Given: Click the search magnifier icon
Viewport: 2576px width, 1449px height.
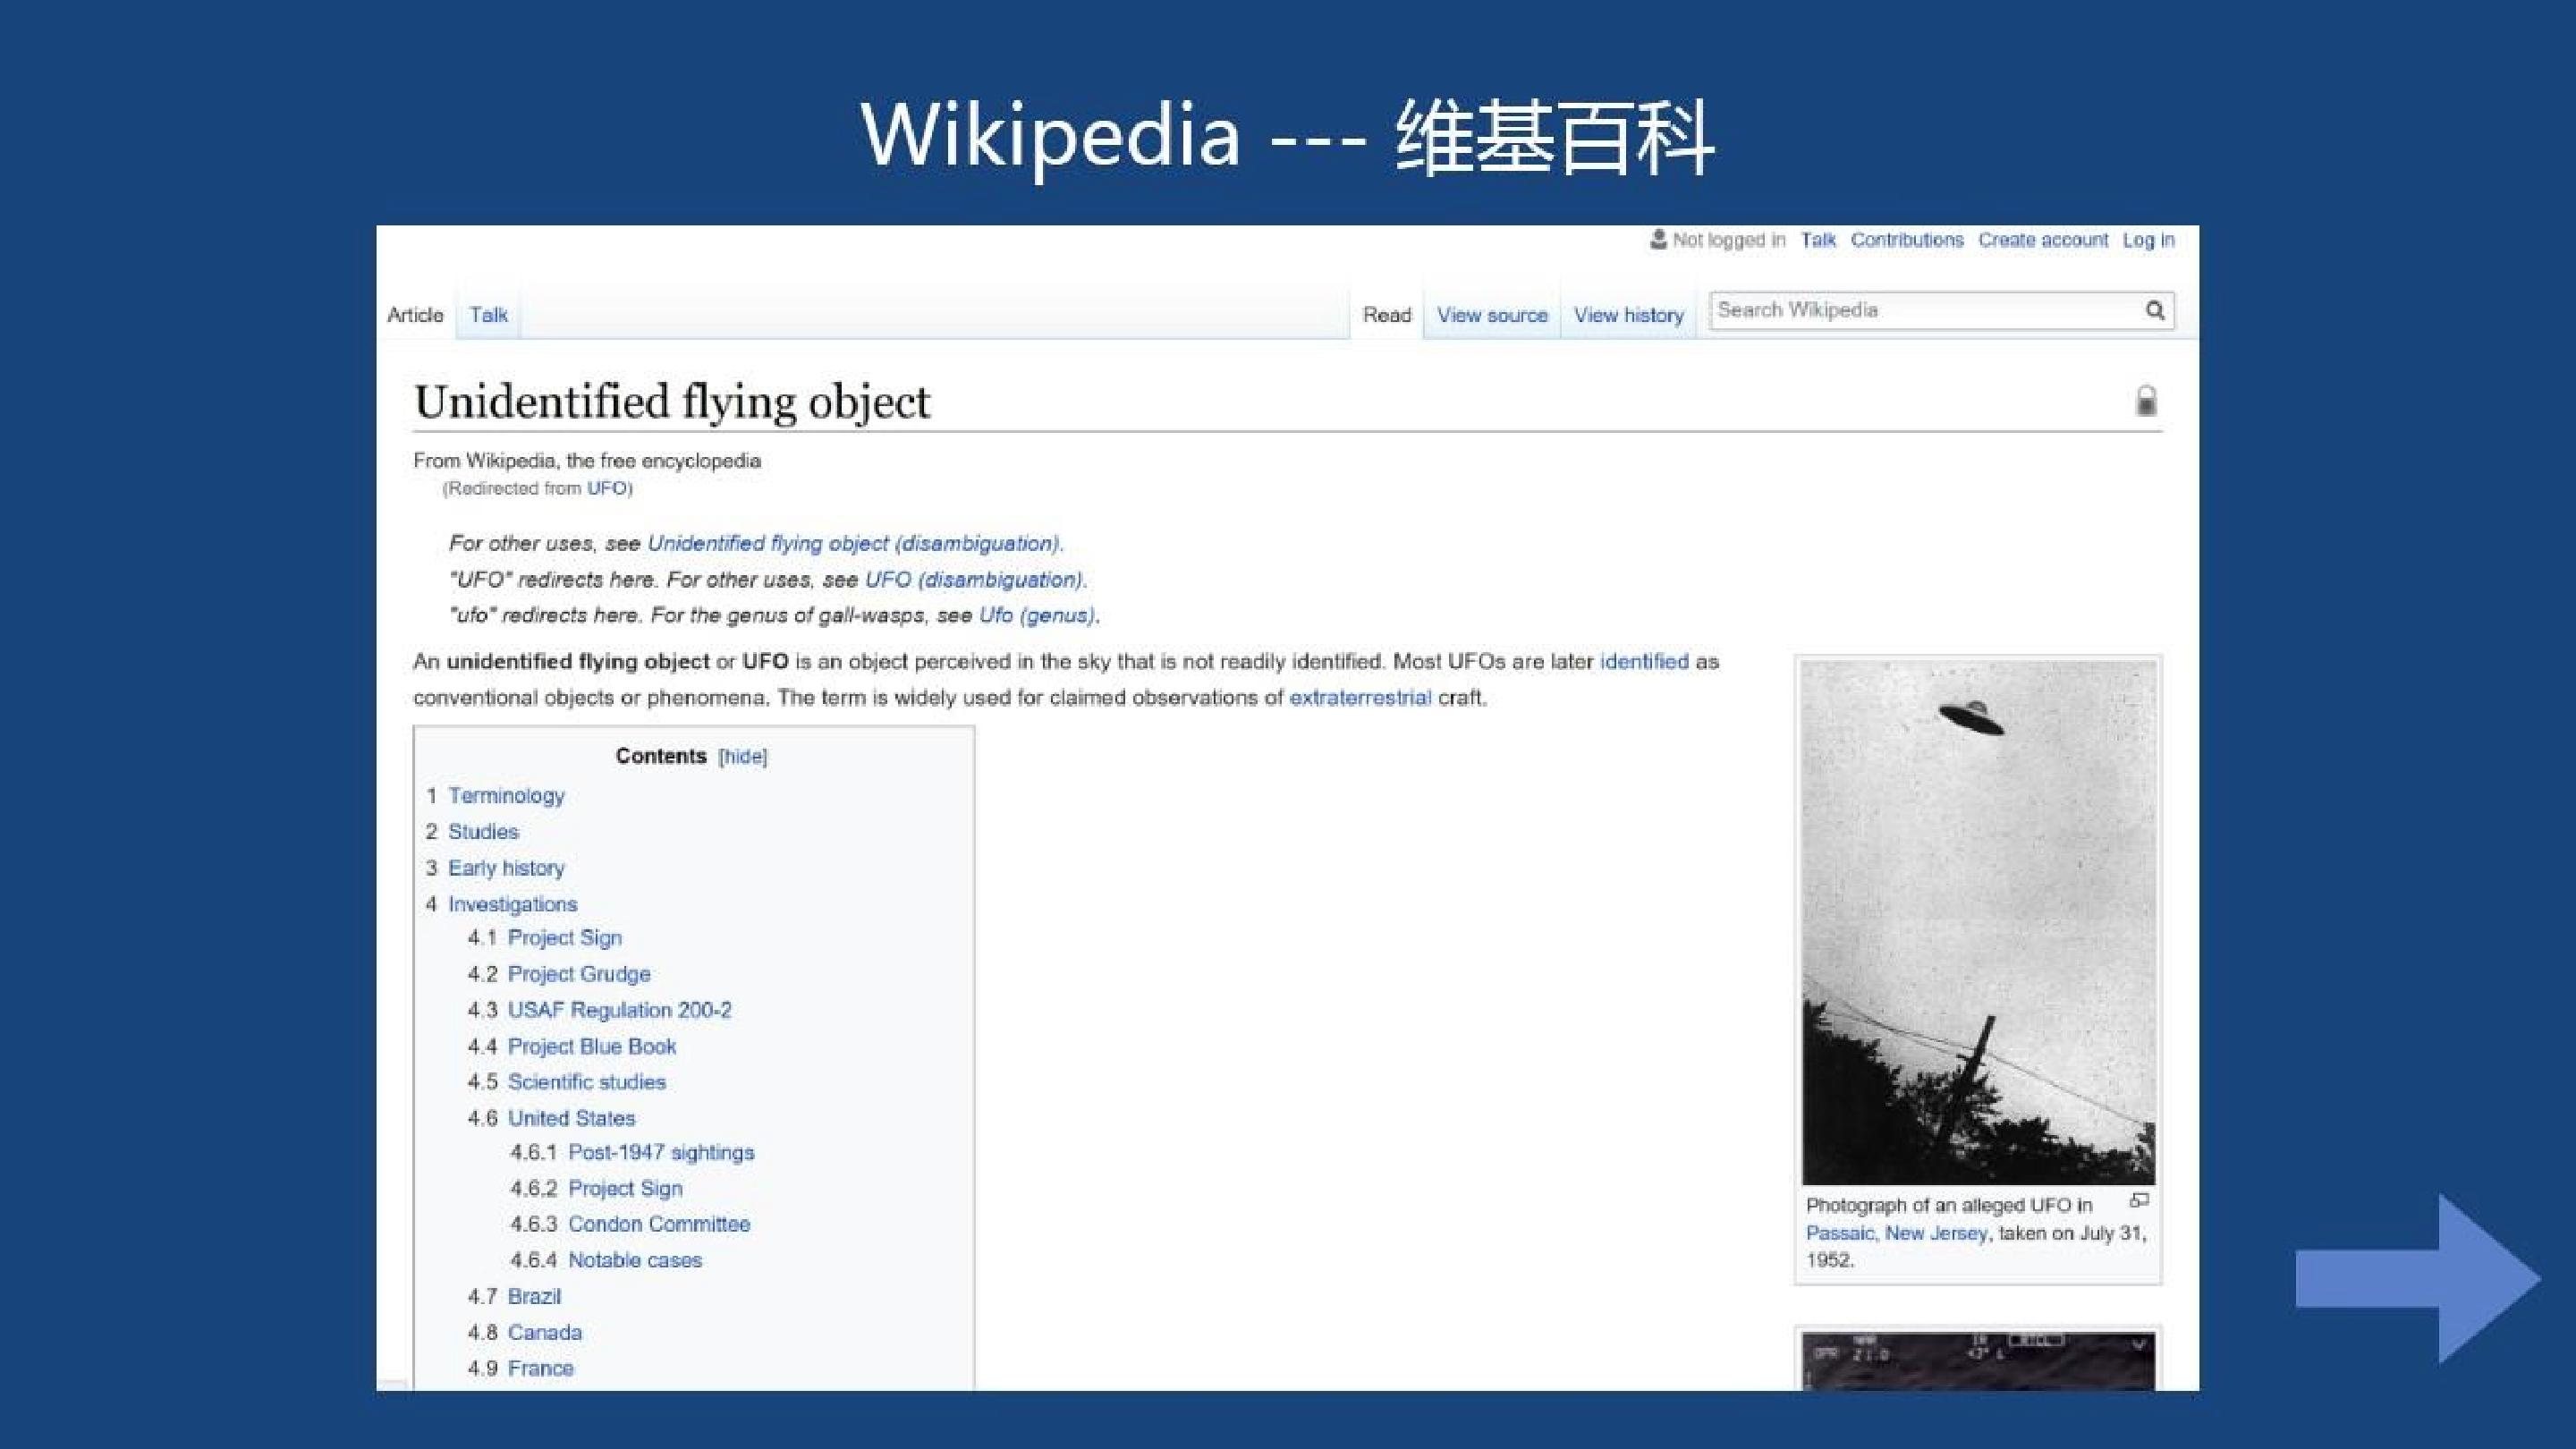Looking at the screenshot, I should pyautogui.click(x=2155, y=311).
